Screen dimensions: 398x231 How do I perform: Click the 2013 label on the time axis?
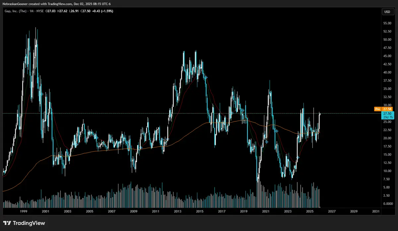177,211
